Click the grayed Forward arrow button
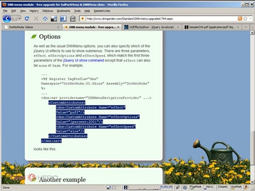 point(14,19)
